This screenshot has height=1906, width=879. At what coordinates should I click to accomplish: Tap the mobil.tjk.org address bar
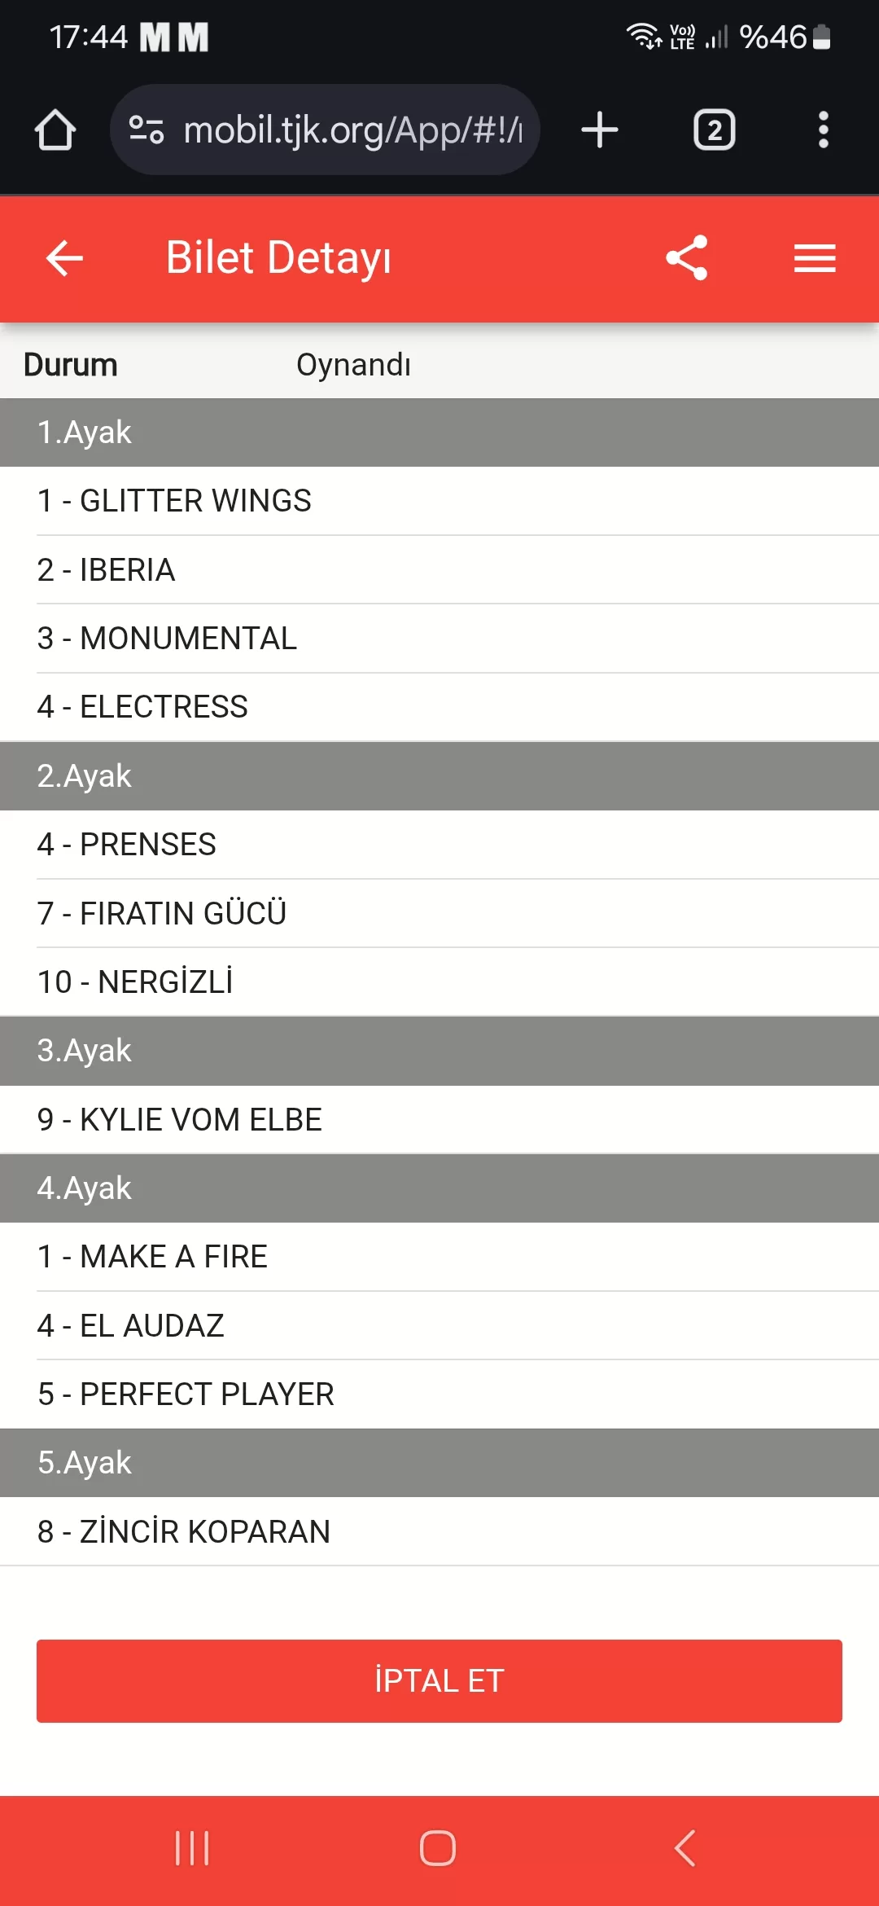[x=352, y=130]
